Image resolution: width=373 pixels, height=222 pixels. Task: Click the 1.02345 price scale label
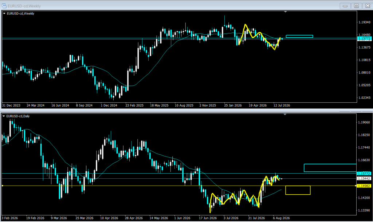pos(364,98)
